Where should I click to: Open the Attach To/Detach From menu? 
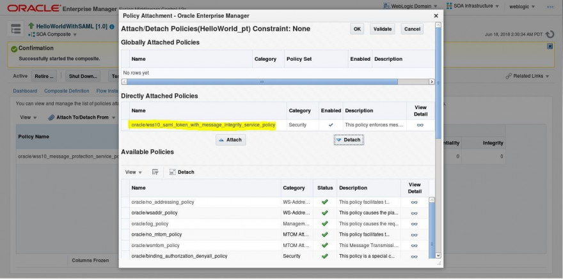click(x=82, y=117)
